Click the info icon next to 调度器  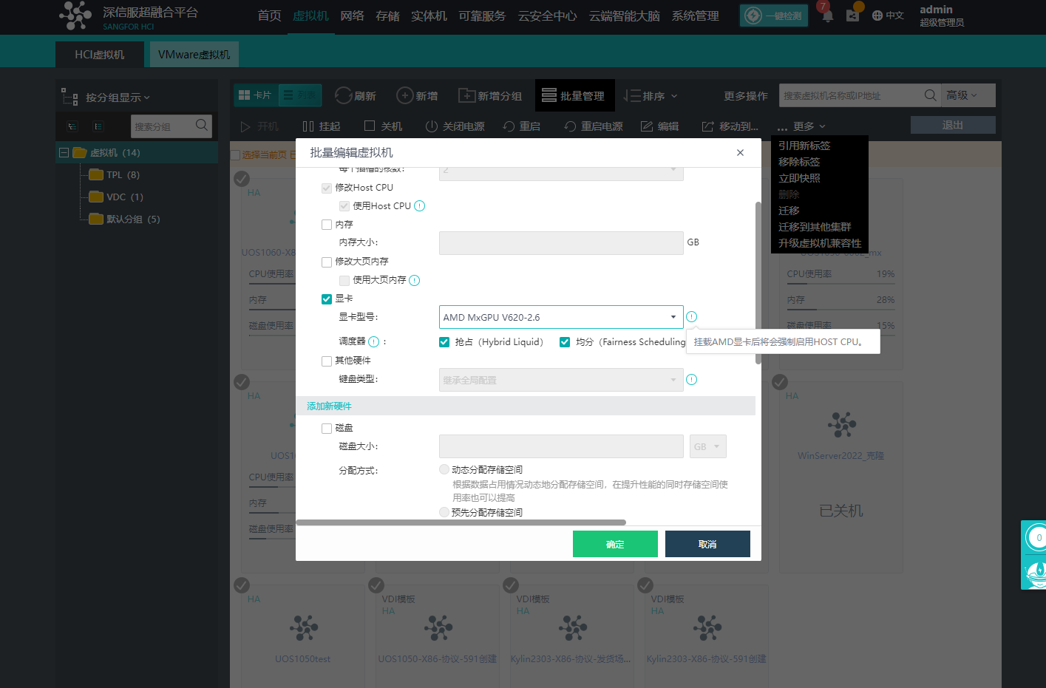click(x=374, y=341)
